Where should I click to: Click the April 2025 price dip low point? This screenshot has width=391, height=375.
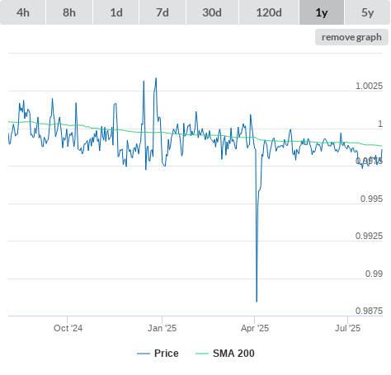pos(257,302)
